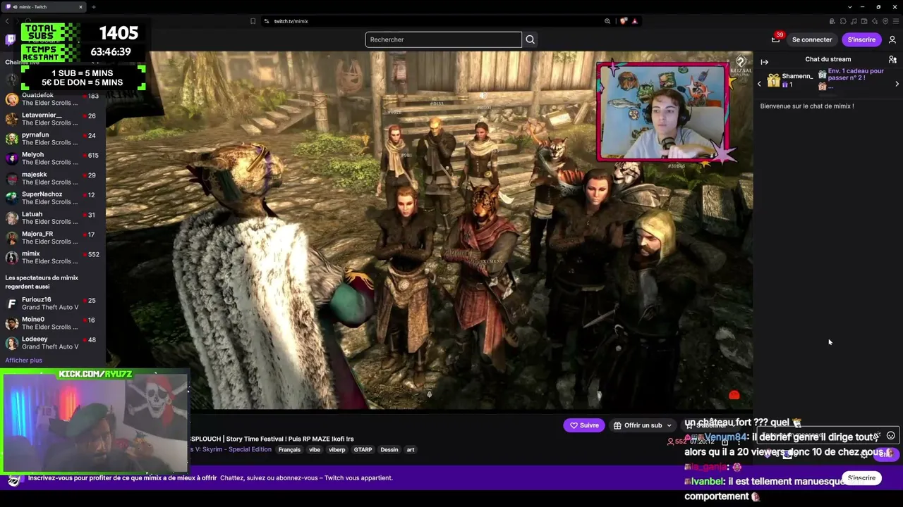Viewport: 903px width, 507px height.
Task: Click majeskk channel avatar in sidebar
Action: click(12, 178)
